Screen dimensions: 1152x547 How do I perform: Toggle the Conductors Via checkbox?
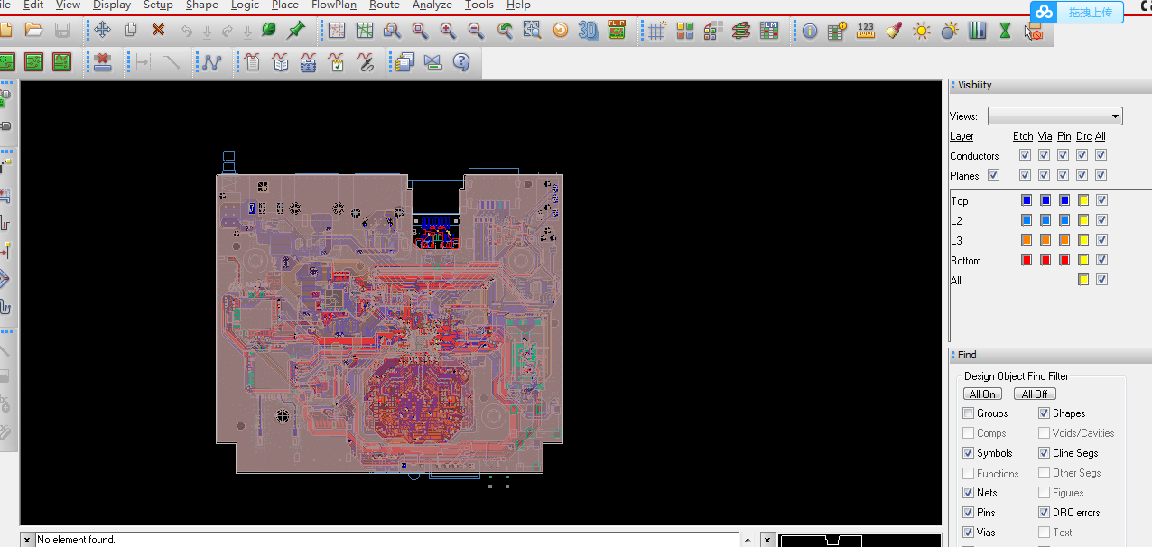[x=1044, y=155]
